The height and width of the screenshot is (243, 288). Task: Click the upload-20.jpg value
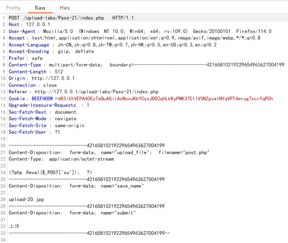pos(26,200)
